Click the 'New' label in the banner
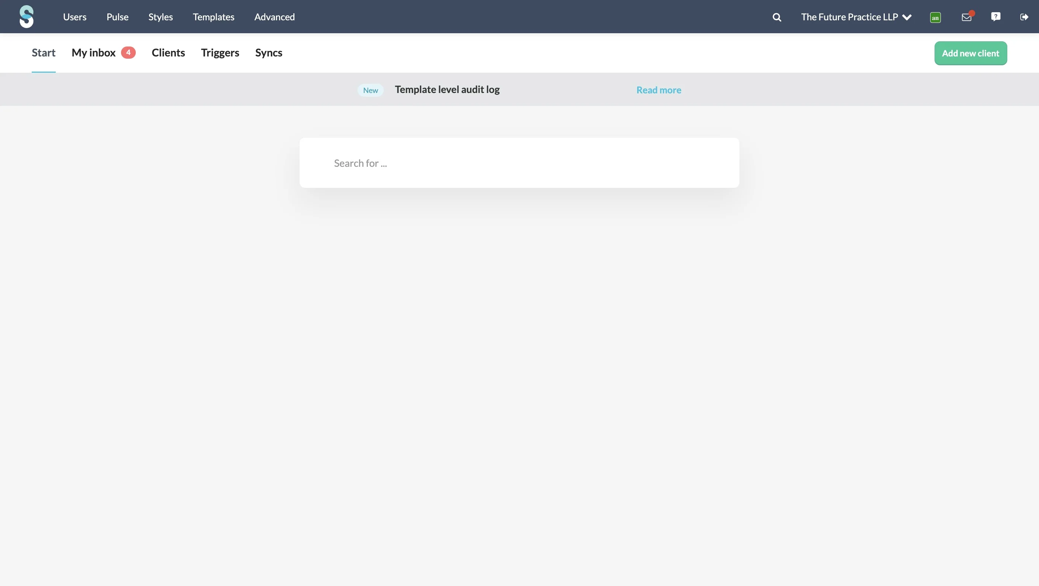This screenshot has width=1039, height=586. pyautogui.click(x=370, y=90)
